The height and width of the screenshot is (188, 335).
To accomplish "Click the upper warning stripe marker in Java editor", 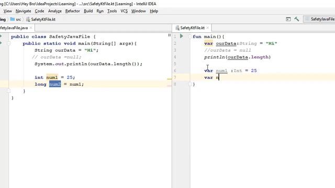I will [170, 79].
